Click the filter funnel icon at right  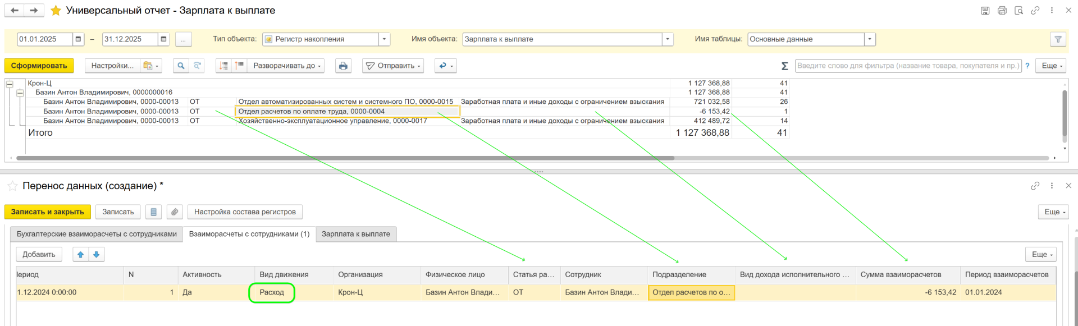tap(1058, 39)
